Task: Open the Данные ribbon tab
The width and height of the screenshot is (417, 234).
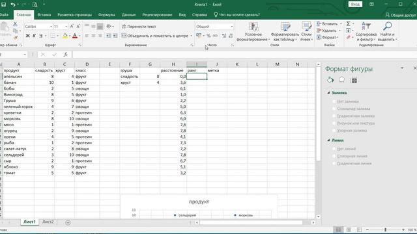Action: (129, 15)
